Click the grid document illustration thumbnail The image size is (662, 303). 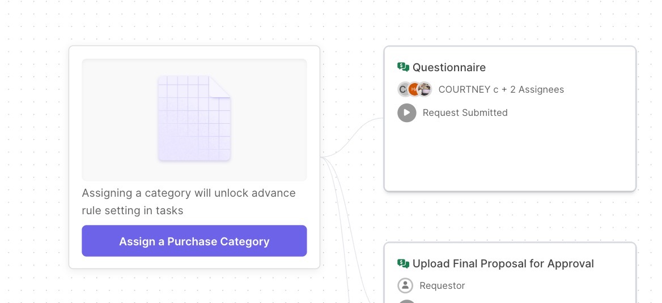point(194,119)
